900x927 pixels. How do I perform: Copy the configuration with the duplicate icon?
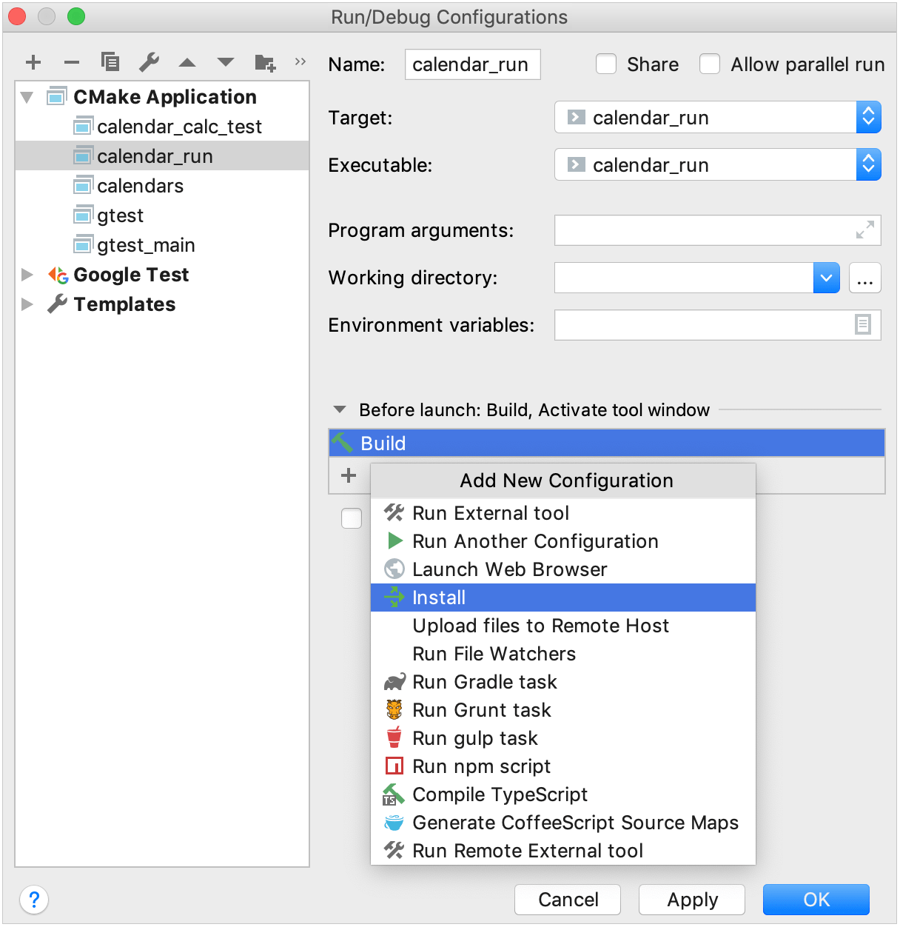click(110, 62)
